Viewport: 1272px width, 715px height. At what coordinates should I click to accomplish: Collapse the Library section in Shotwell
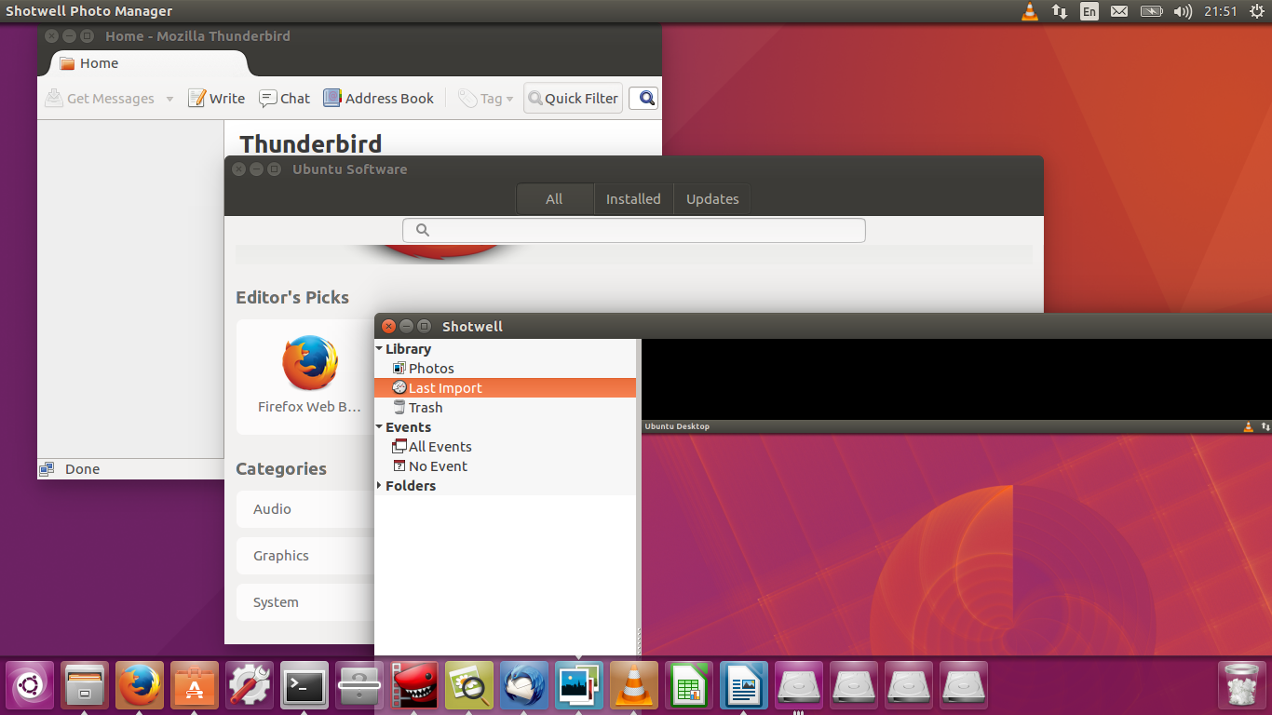pos(380,349)
